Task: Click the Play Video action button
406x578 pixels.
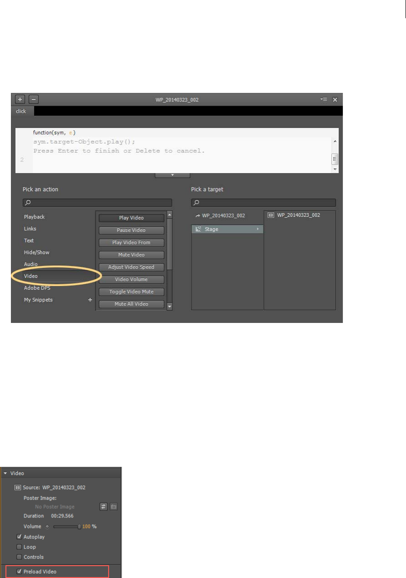Action: (131, 218)
